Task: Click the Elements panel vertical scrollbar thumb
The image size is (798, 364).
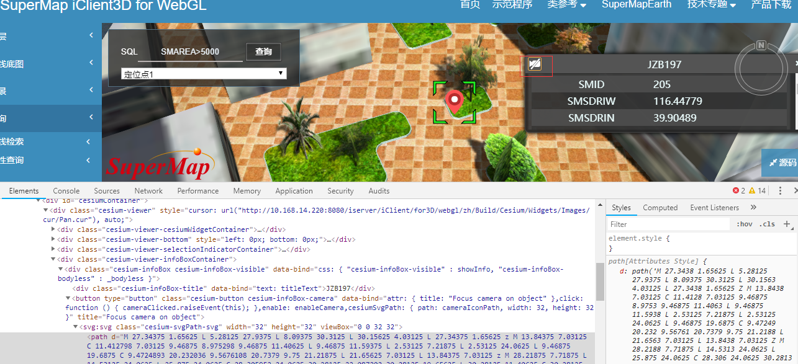Action: [x=600, y=280]
